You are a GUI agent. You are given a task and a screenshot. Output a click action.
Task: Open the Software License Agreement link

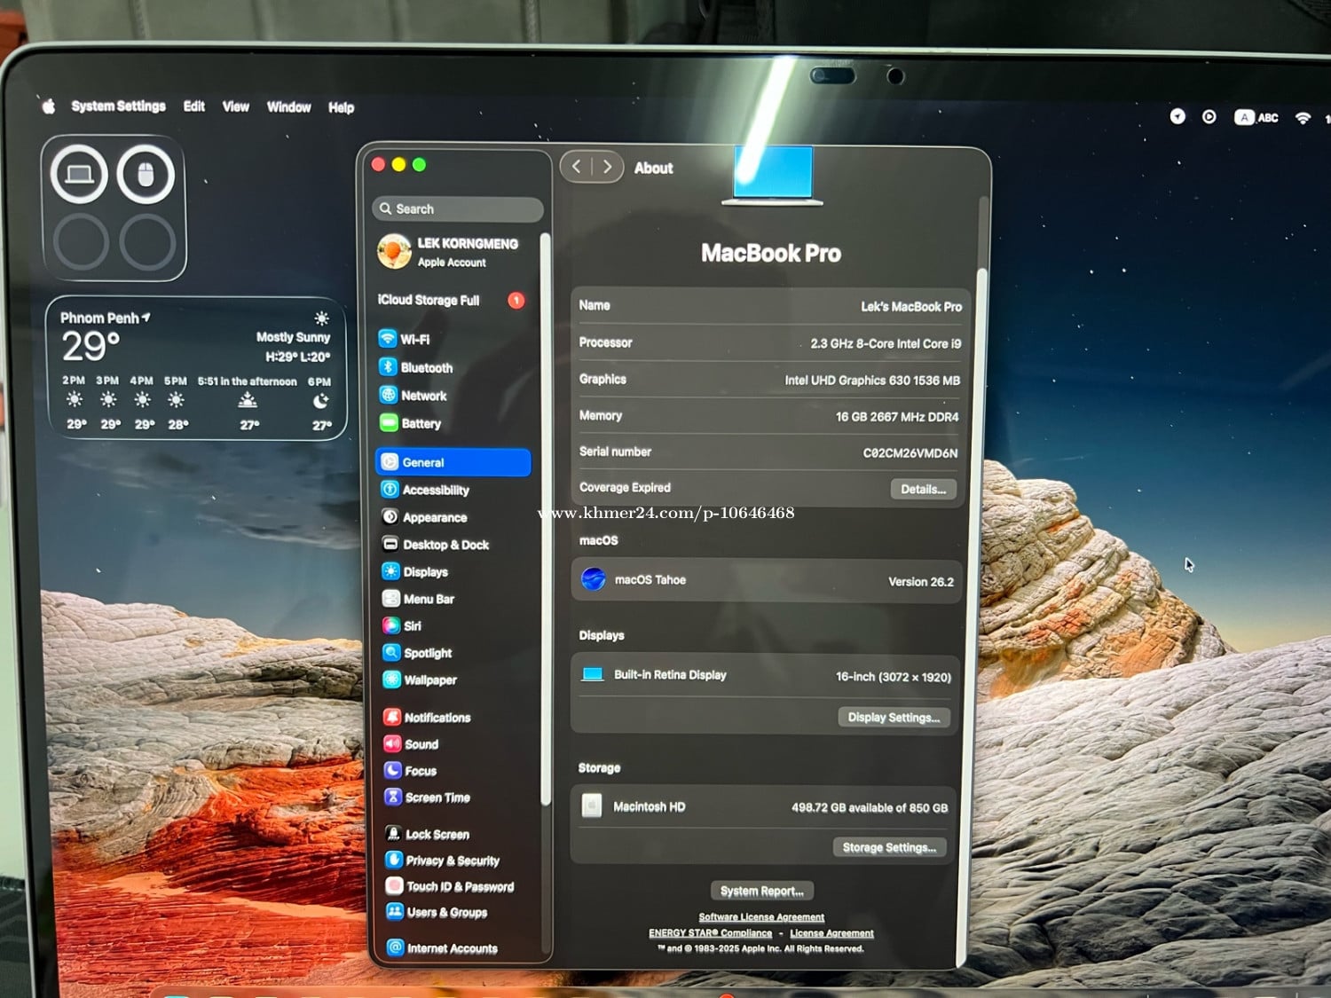tap(760, 917)
